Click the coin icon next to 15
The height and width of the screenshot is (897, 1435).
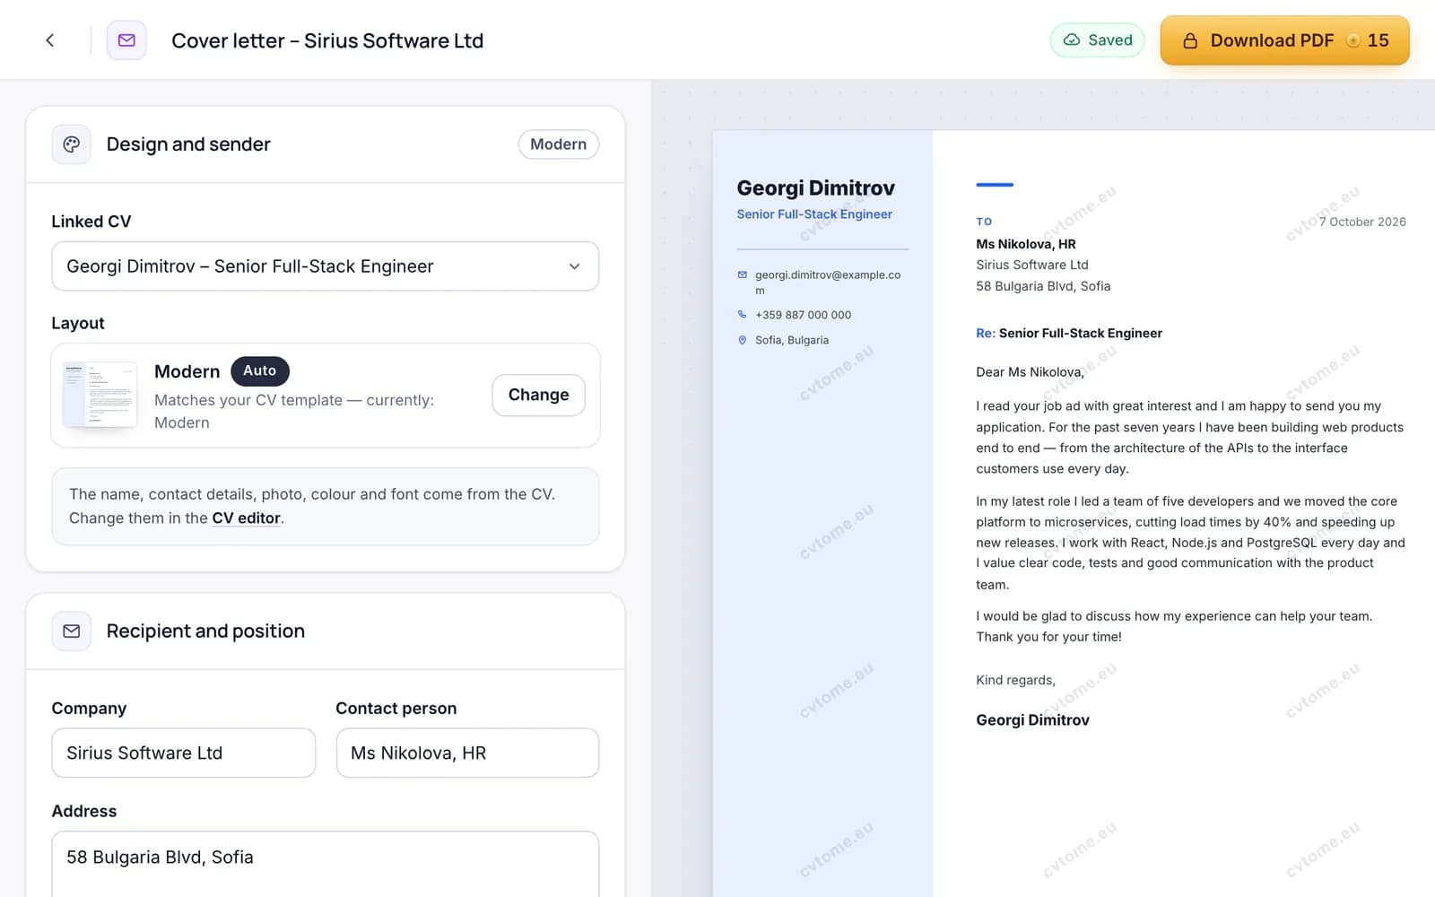[1352, 40]
